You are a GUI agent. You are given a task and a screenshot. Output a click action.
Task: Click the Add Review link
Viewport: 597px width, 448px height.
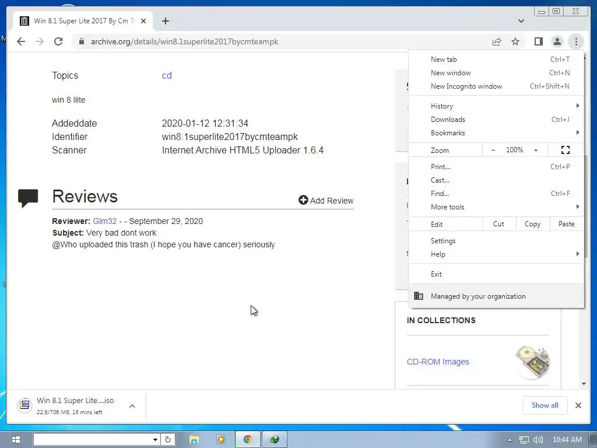click(326, 201)
